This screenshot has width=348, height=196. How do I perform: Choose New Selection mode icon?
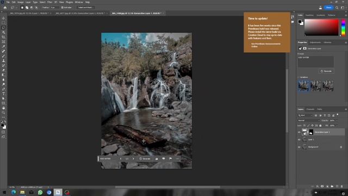(22, 8)
